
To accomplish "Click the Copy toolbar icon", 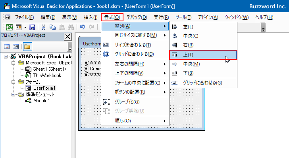I will [52, 27].
